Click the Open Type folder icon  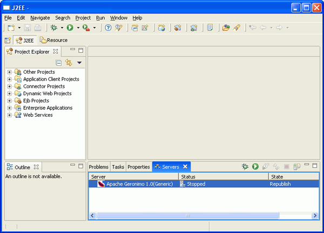coord(226,27)
